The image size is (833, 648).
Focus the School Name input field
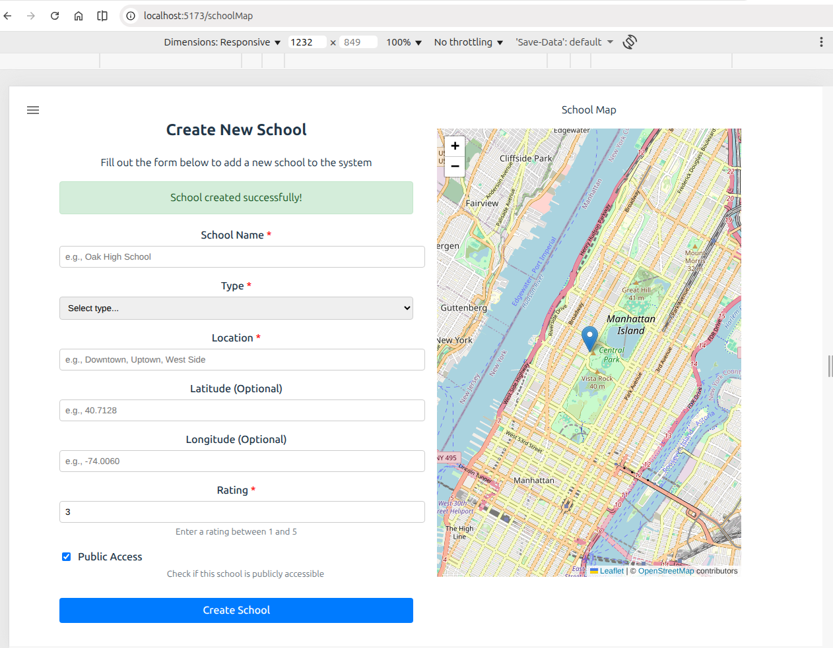click(242, 257)
